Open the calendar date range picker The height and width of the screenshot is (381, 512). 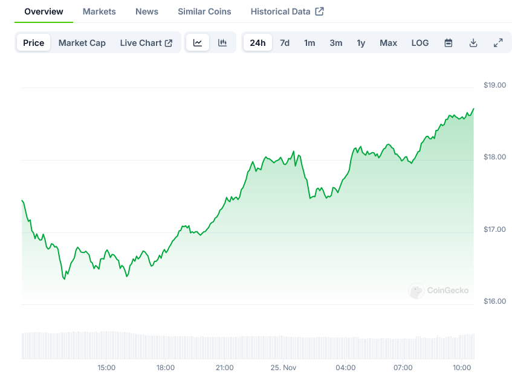click(x=449, y=43)
